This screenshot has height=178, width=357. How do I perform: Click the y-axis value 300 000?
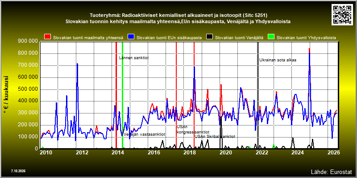tap(28, 113)
